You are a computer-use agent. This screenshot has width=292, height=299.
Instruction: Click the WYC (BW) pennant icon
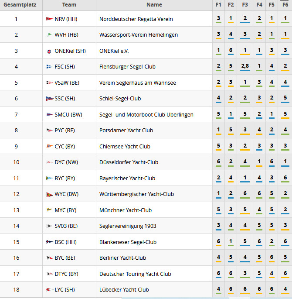coord(49,194)
